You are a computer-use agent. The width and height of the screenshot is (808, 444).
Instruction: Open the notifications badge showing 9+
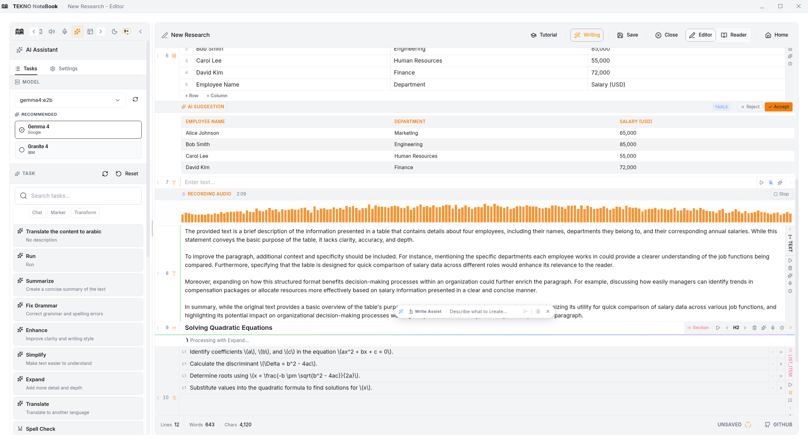pos(126,31)
